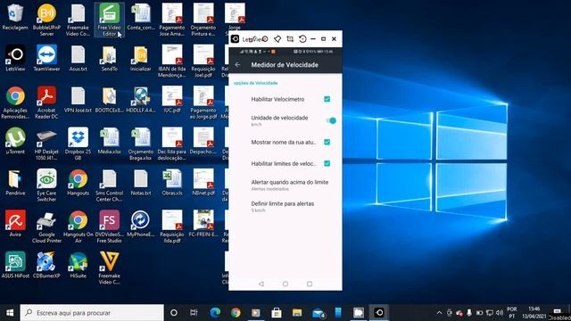The width and height of the screenshot is (571, 321).
Task: Select DVDVideoSoft Free Studio icon
Action: [109, 226]
